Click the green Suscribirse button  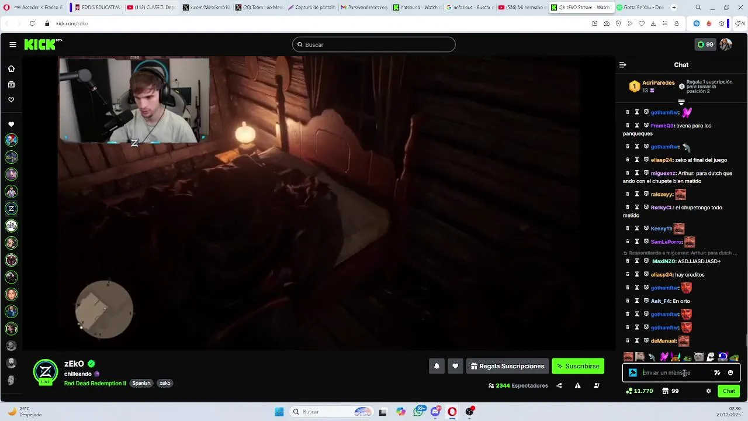click(578, 366)
